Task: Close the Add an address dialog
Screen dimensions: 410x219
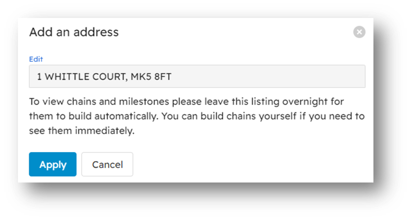Action: (x=359, y=32)
